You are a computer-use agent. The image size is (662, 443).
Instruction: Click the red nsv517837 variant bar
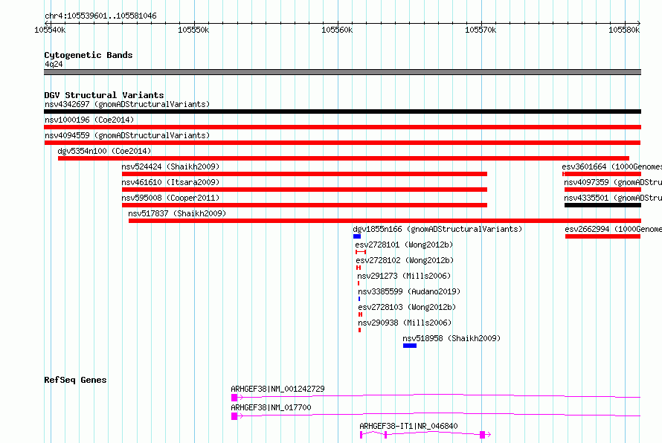point(385,221)
